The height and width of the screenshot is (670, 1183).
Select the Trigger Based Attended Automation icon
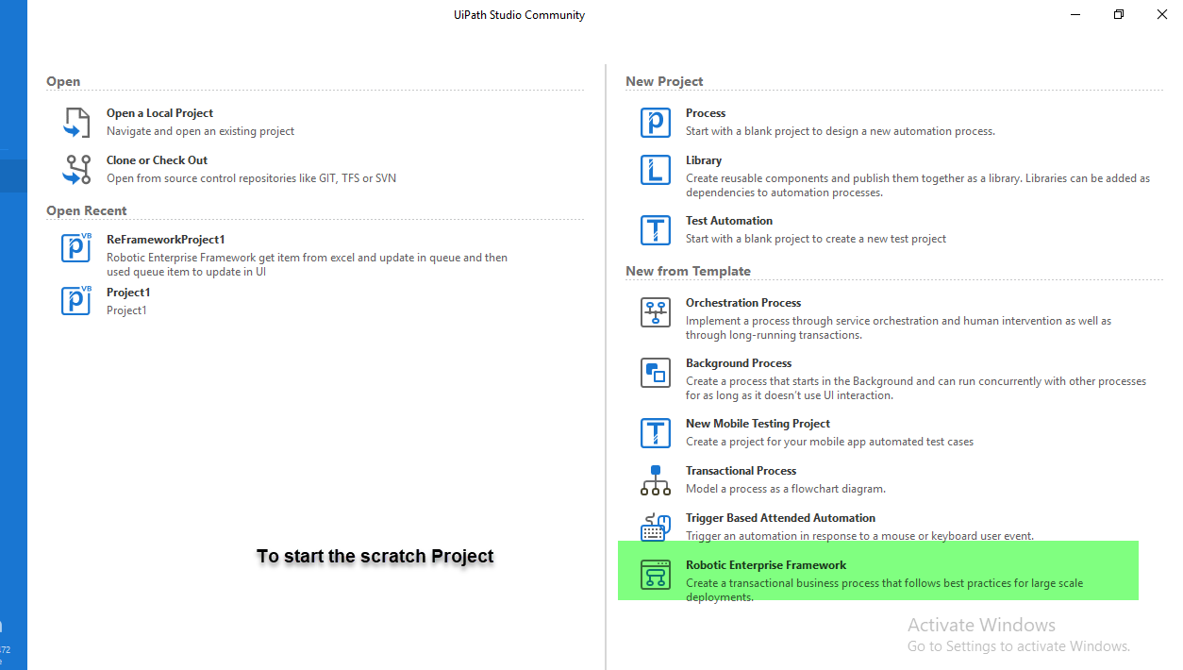click(655, 527)
